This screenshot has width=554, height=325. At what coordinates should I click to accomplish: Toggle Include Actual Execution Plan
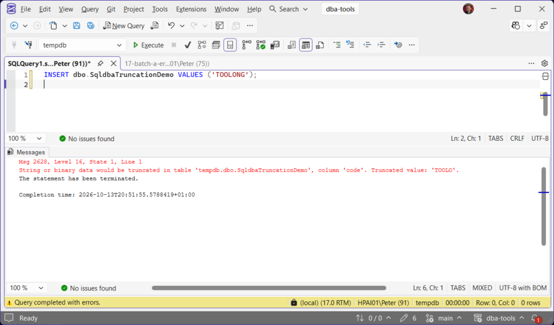click(x=246, y=45)
